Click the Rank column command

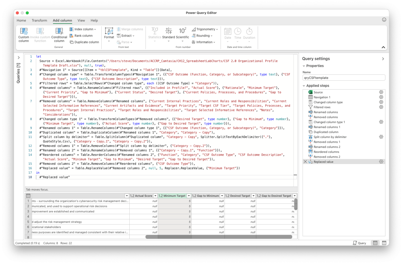tap(81, 36)
